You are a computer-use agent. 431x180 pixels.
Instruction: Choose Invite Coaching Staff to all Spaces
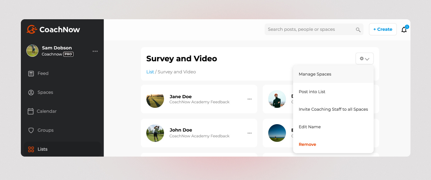tap(333, 109)
